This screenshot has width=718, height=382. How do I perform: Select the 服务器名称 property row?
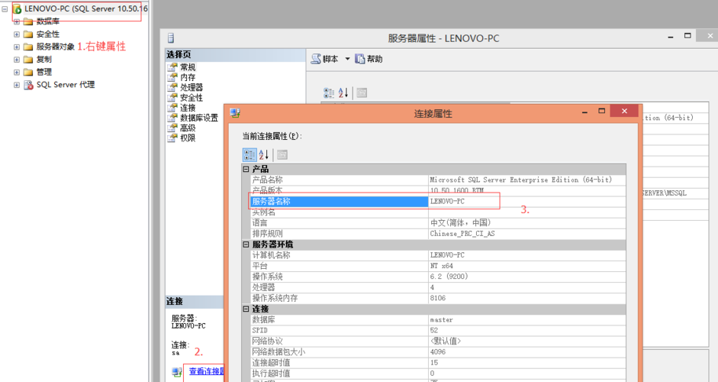[x=438, y=202]
